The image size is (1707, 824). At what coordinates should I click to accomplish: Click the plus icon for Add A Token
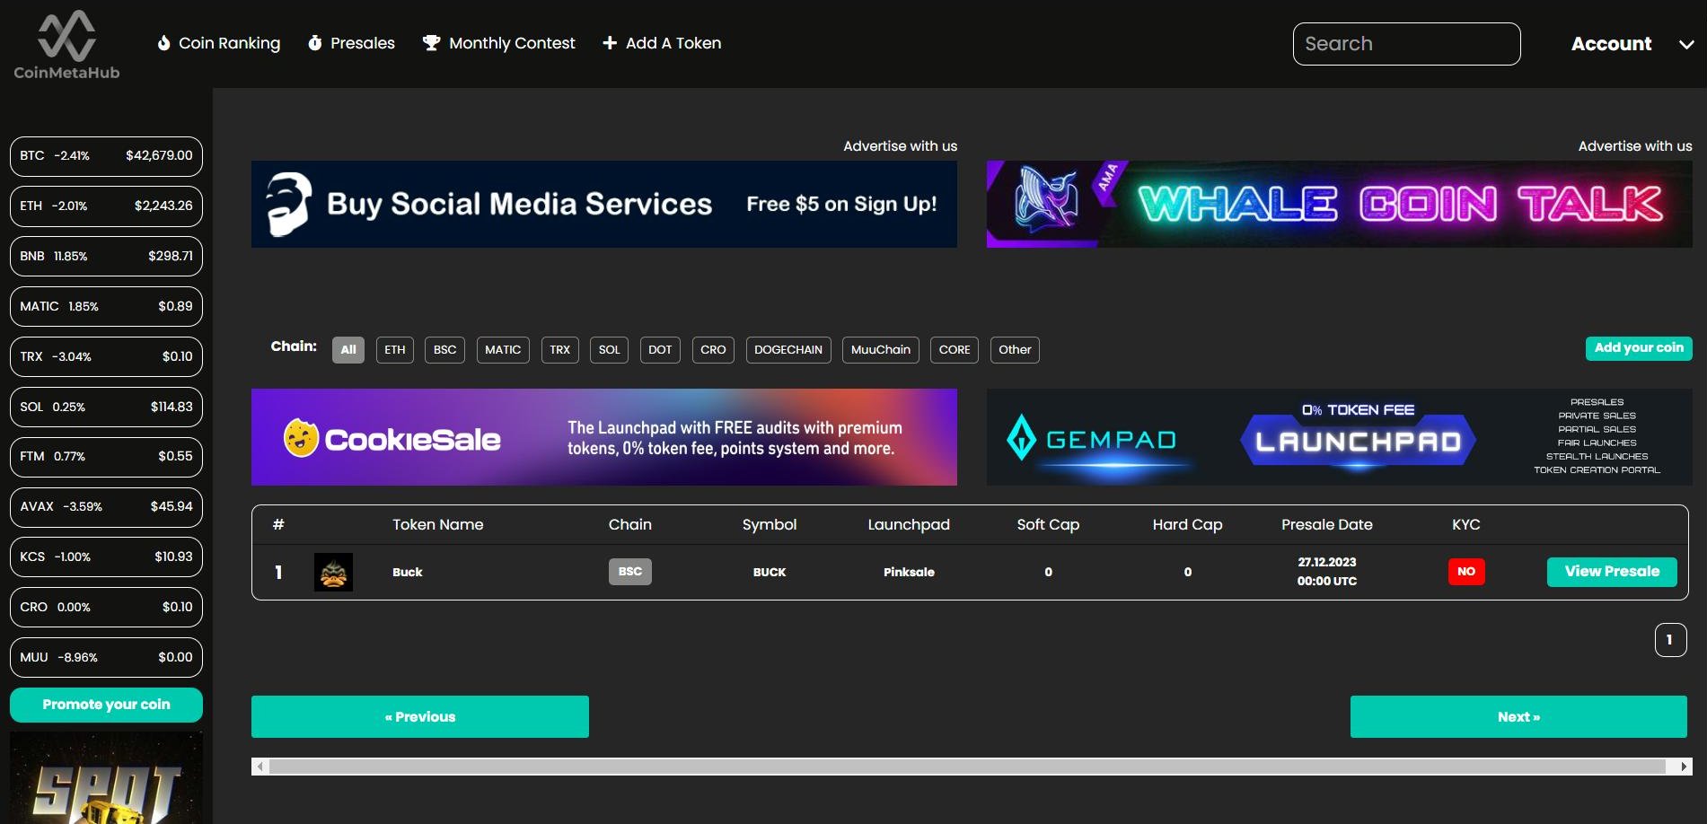610,43
